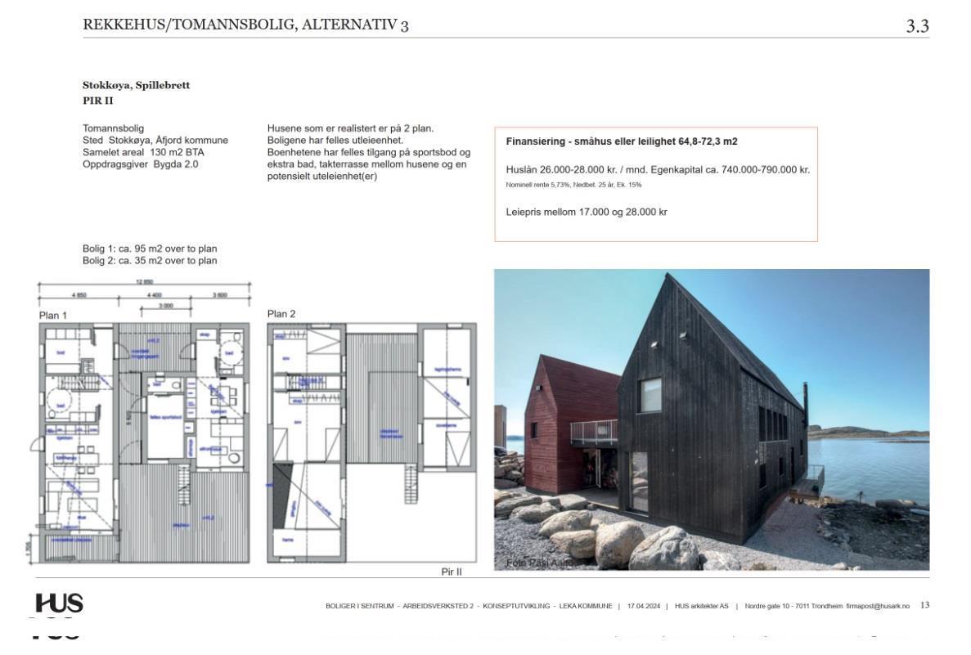Image resolution: width=971 pixels, height=655 pixels.
Task: Click the Plan 1 label
Action: coord(52,315)
